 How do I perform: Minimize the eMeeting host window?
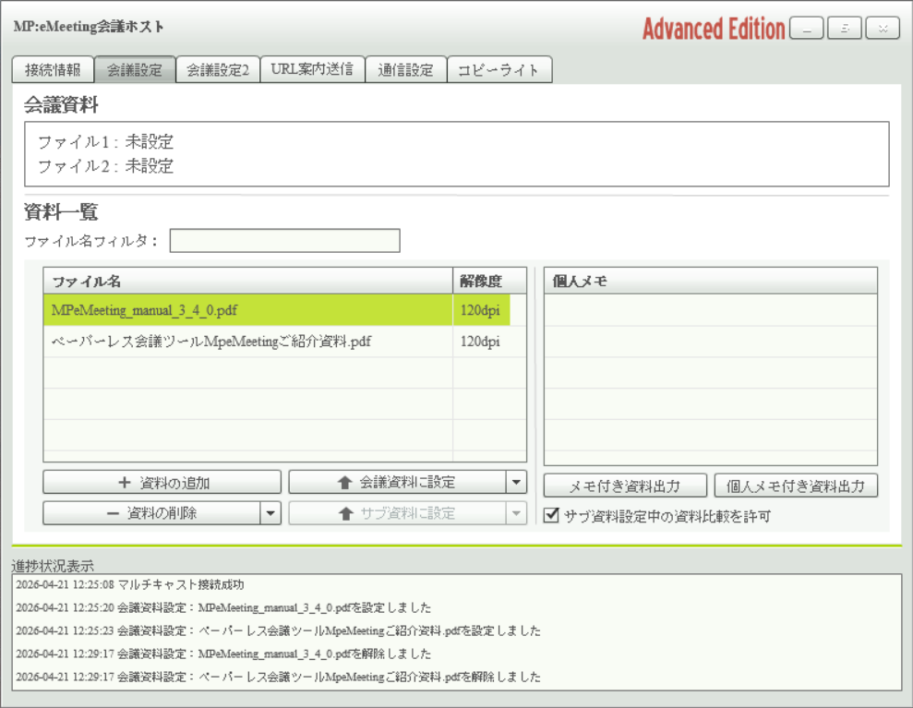click(x=806, y=29)
